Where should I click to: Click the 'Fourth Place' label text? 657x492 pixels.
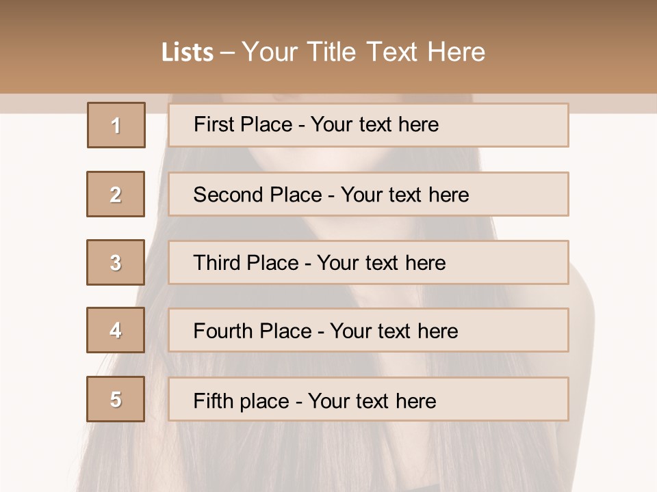tap(253, 331)
